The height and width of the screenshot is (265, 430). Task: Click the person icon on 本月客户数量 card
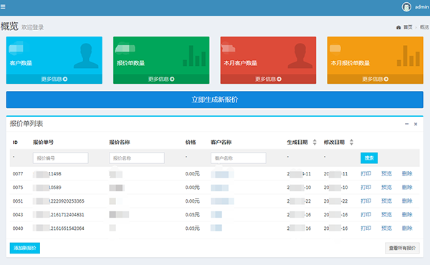[300, 56]
